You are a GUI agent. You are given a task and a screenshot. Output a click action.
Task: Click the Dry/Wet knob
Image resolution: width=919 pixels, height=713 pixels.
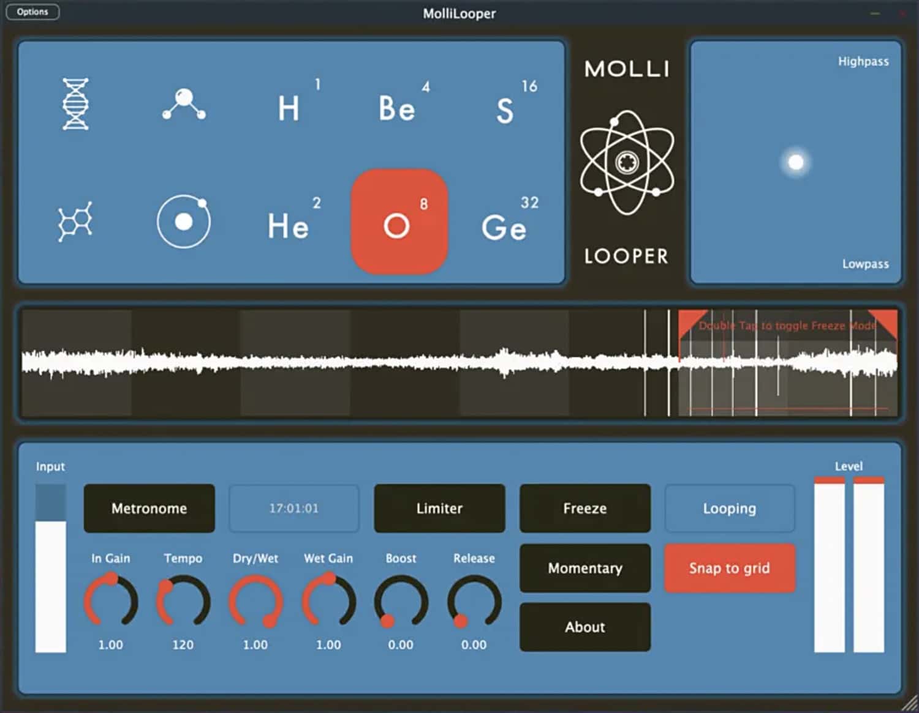click(x=255, y=602)
